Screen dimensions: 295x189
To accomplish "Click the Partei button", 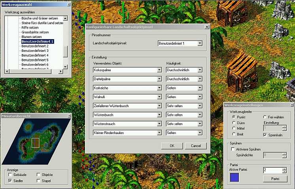I will 275,179.
